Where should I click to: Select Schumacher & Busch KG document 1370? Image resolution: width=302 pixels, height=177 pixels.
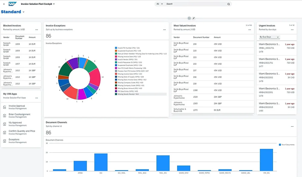tap(212, 110)
